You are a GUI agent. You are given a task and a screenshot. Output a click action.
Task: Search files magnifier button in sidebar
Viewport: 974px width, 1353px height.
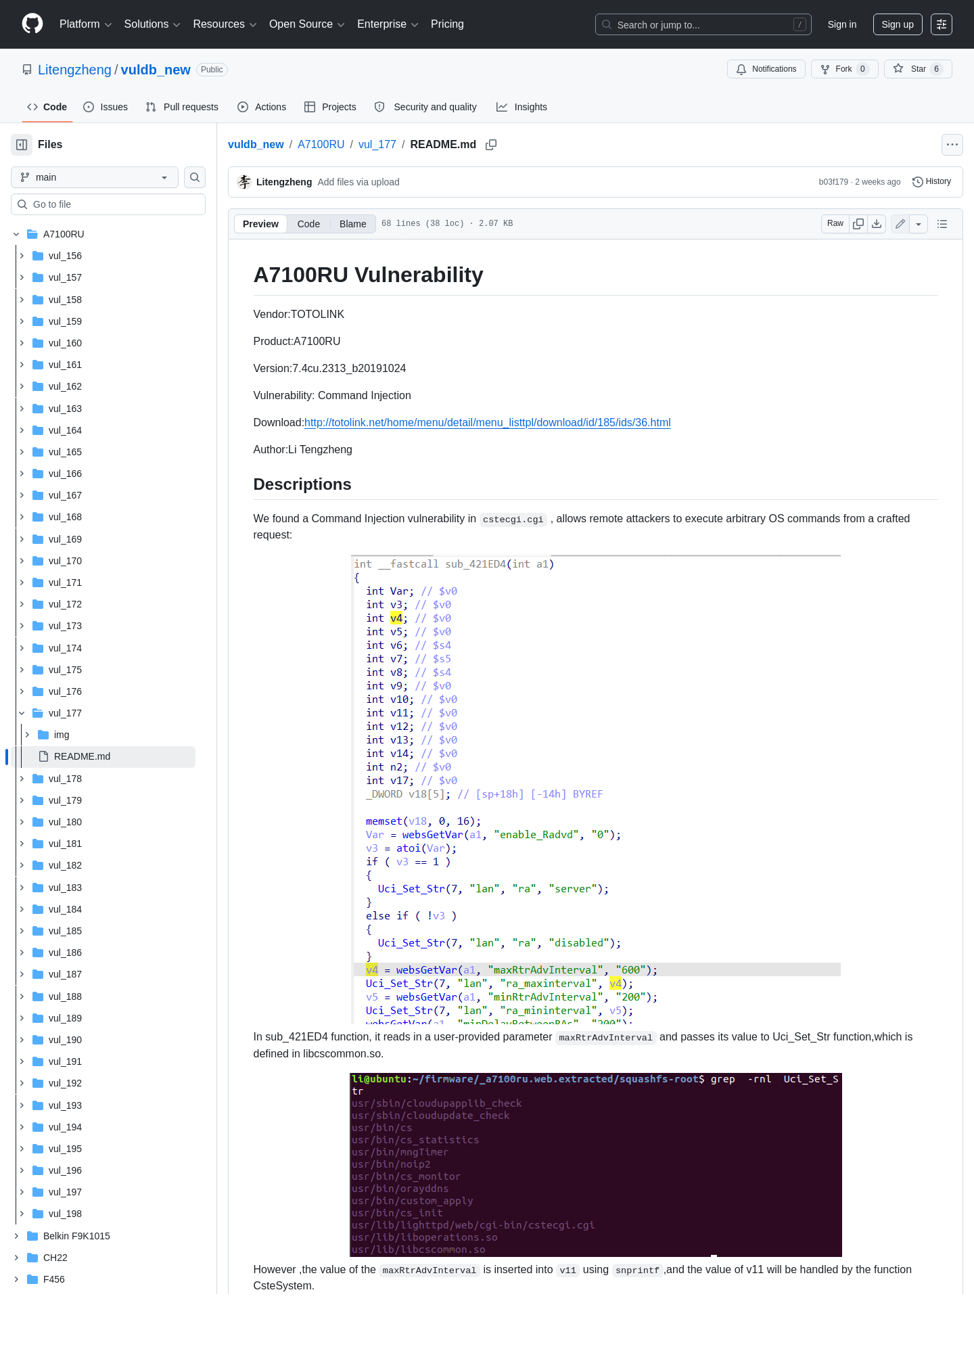(195, 177)
